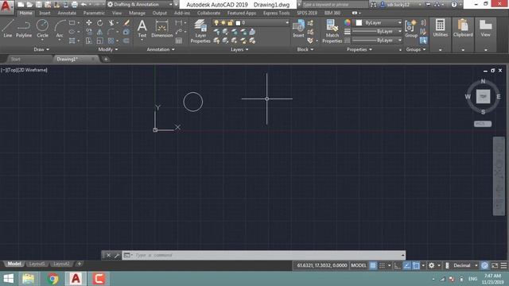This screenshot has height=286, width=509.
Task: Select the Polyline tool
Action: [24, 29]
